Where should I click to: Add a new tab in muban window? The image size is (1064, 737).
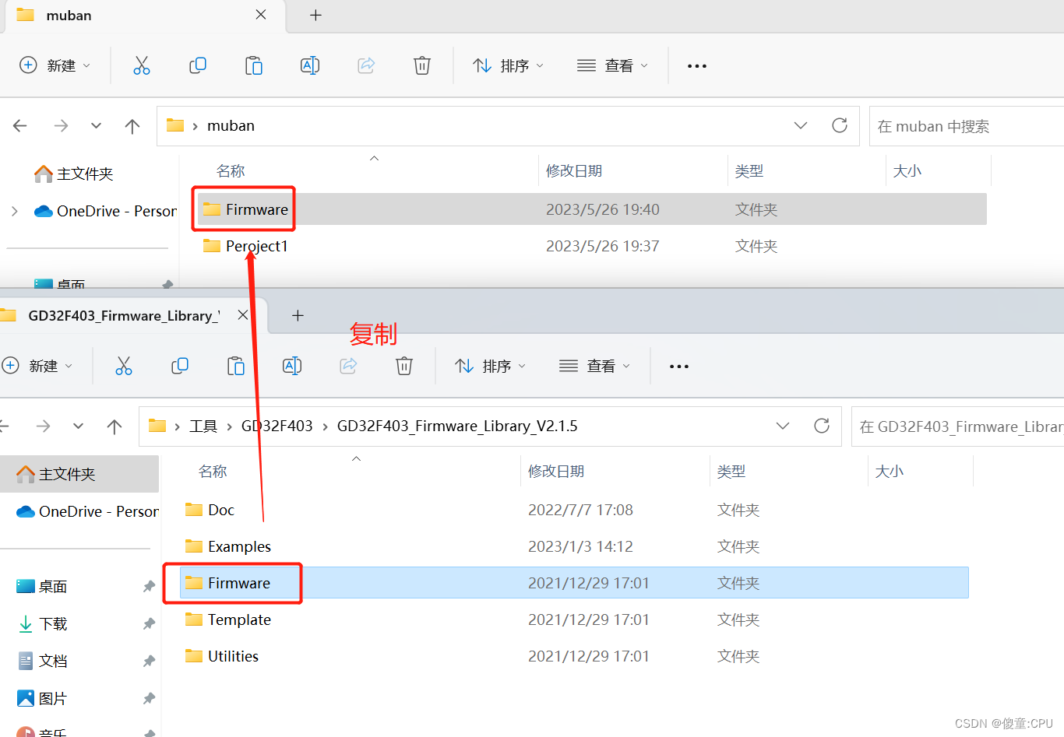pos(315,15)
